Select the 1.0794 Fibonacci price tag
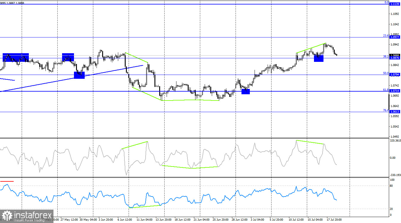This screenshot has width=401, height=223. pos(395,75)
